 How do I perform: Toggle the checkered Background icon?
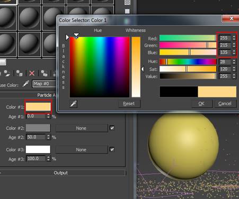pos(127,2)
